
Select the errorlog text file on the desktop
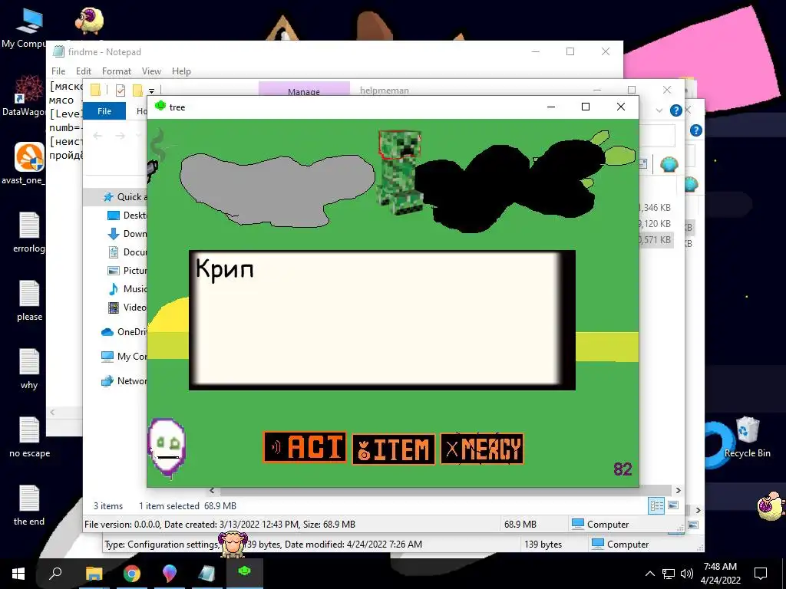[x=29, y=232]
